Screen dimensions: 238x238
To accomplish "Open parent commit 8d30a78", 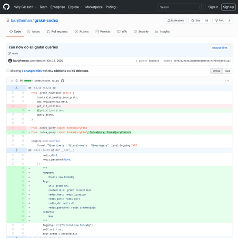I will coord(154,61).
